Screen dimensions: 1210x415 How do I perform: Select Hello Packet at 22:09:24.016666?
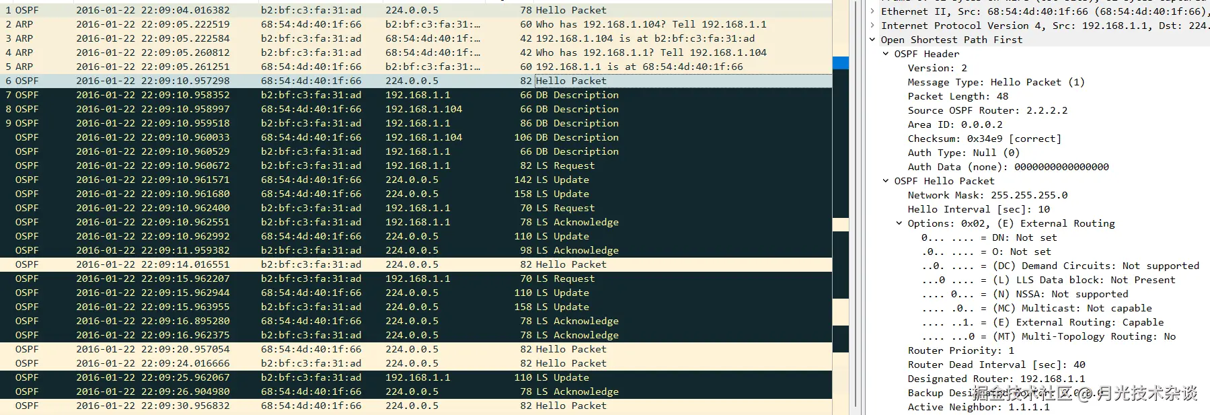(416, 363)
